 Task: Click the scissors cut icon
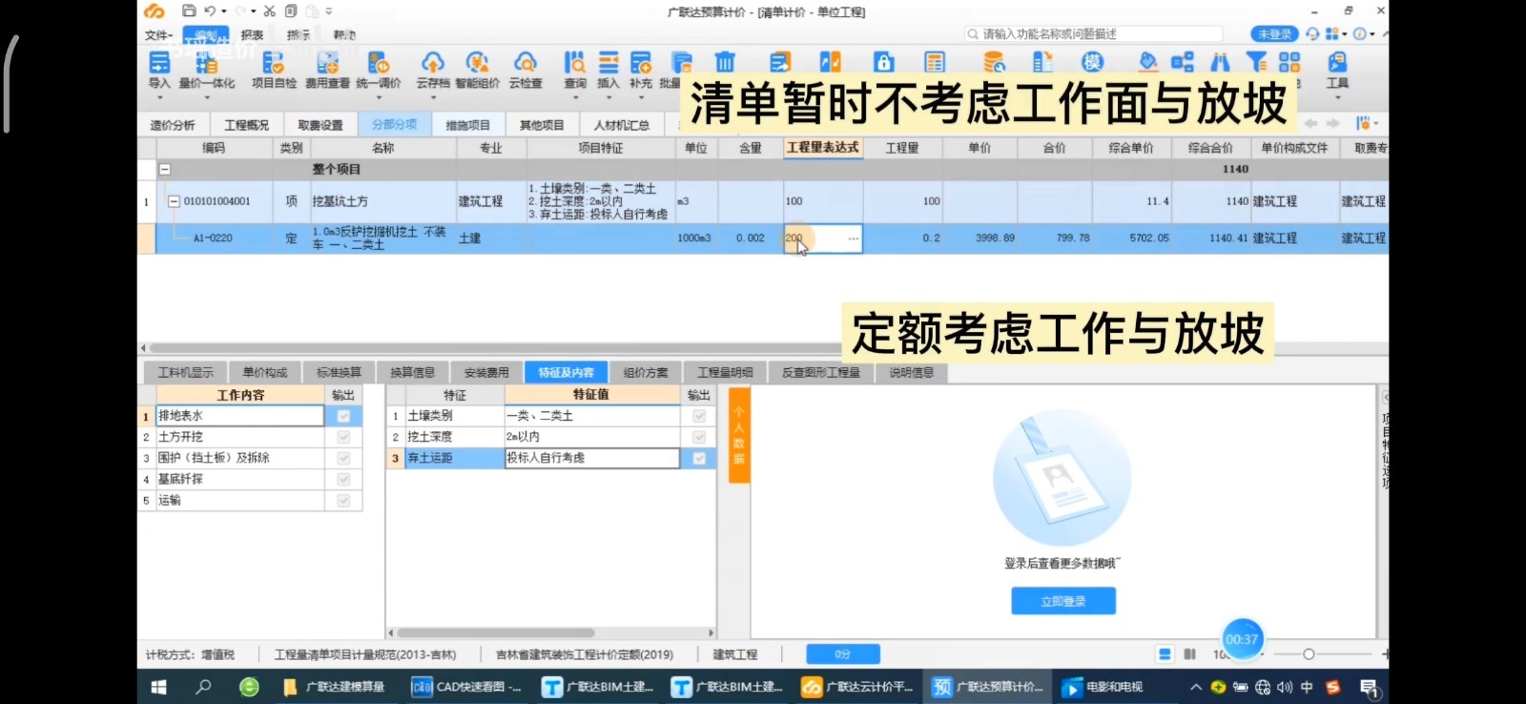(269, 11)
